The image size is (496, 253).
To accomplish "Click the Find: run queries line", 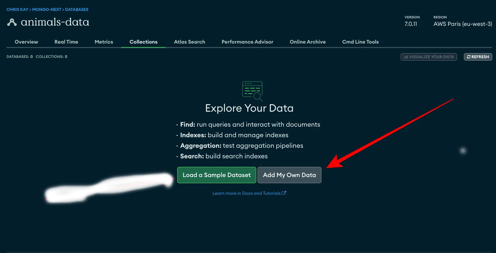I will [x=248, y=125].
